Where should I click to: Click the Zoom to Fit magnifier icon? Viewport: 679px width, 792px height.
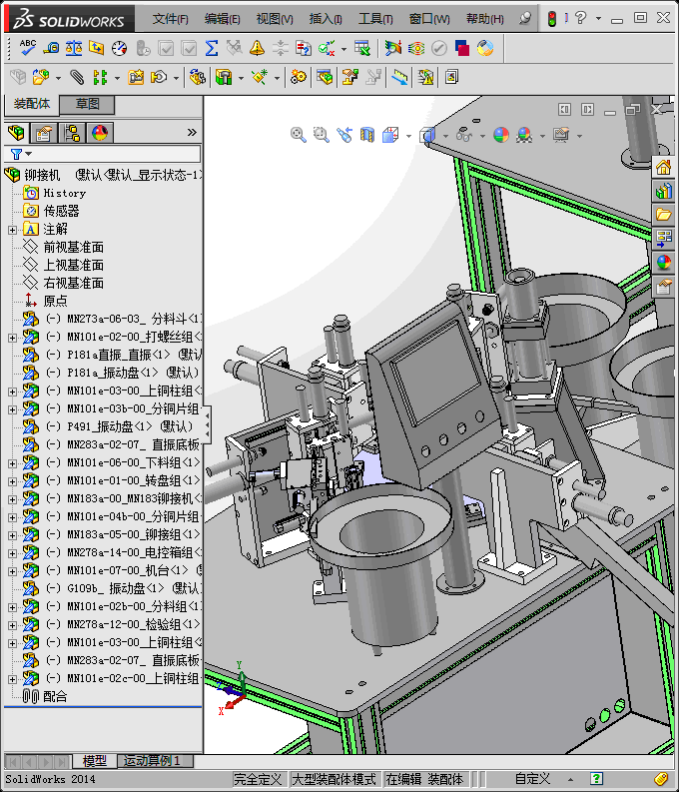pos(298,135)
